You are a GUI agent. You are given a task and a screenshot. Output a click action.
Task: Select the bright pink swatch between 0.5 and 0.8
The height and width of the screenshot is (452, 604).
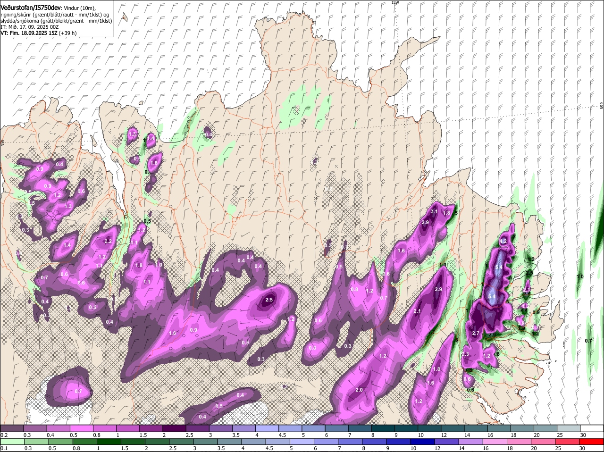tap(81, 428)
